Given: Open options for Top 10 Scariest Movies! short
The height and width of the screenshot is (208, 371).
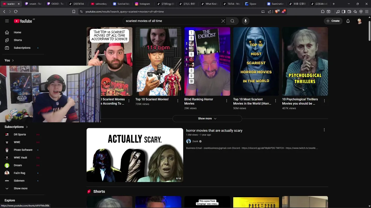Looking at the screenshot, I should [x=178, y=101].
